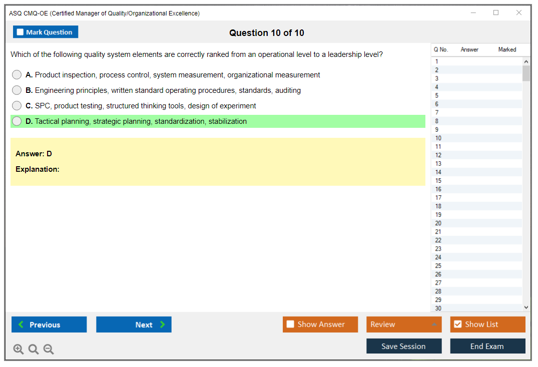Choose answer B Engineering principles option

tap(17, 90)
